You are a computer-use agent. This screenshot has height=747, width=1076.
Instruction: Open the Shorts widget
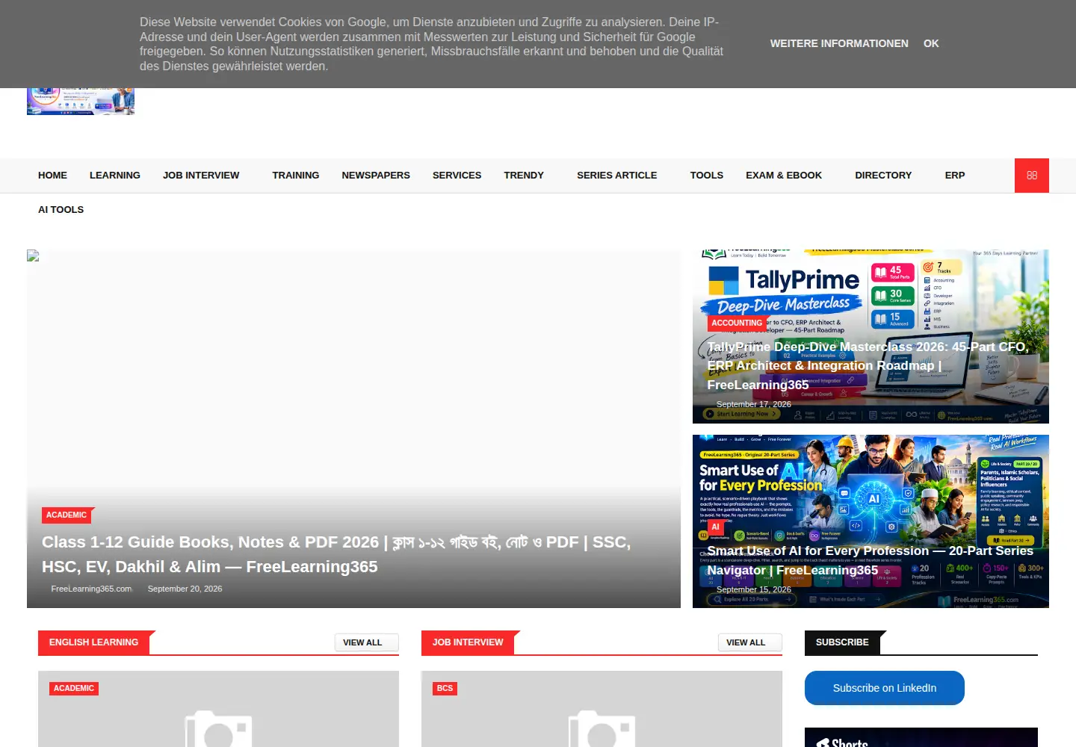pos(921,738)
